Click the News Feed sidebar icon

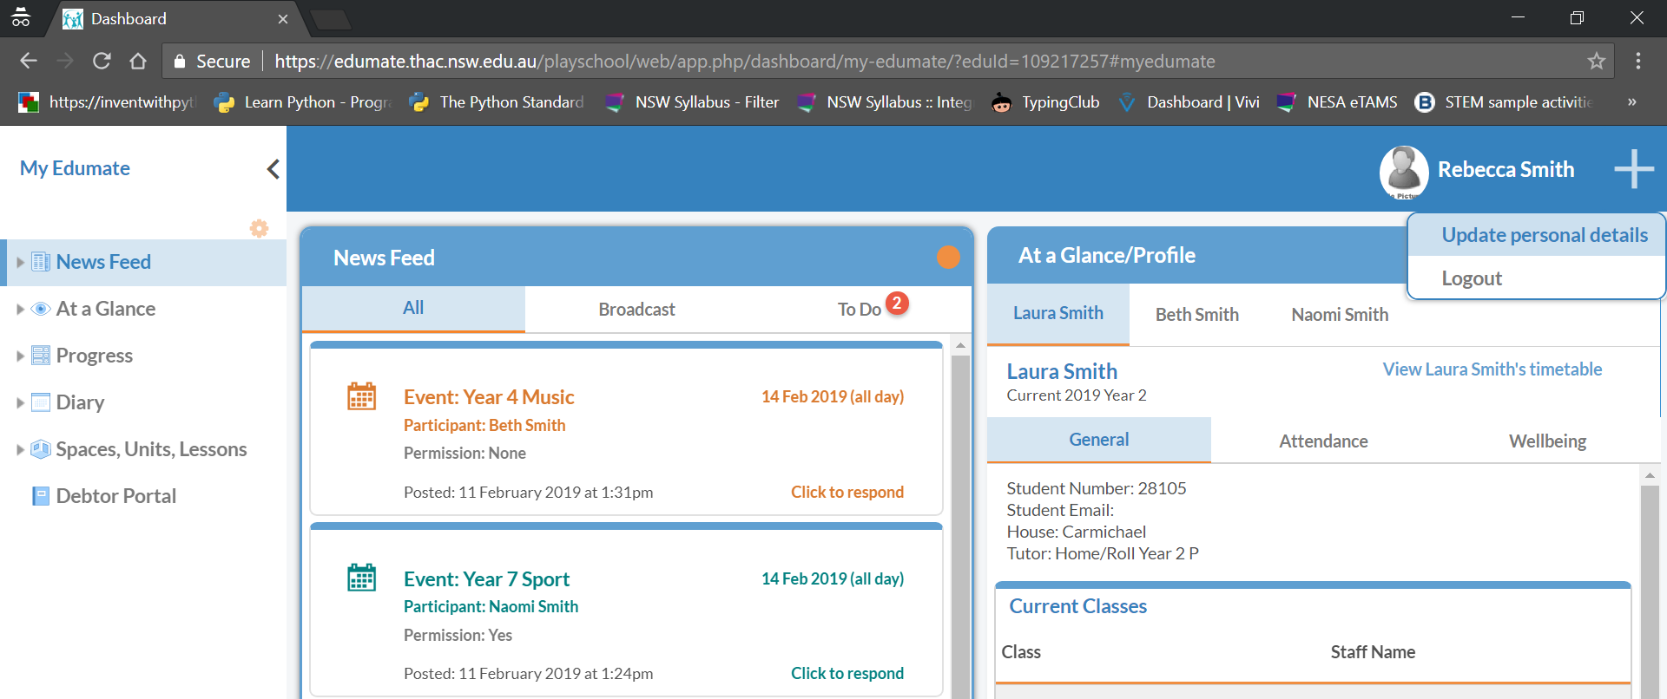point(41,262)
